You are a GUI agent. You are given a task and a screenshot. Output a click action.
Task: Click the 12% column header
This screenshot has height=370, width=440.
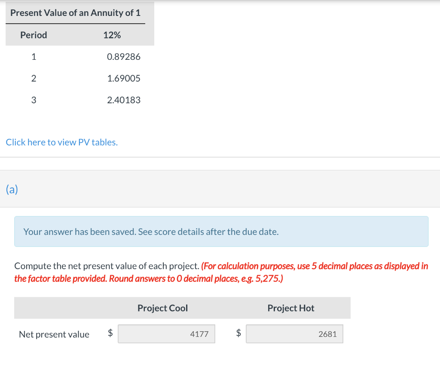(112, 35)
